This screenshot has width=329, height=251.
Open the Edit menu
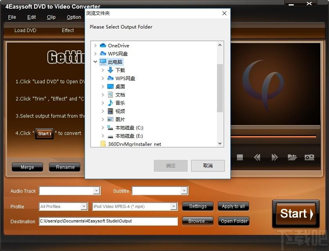click(x=31, y=17)
